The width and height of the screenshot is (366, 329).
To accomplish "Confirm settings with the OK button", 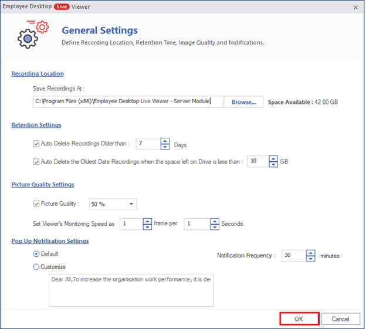I will point(299,318).
